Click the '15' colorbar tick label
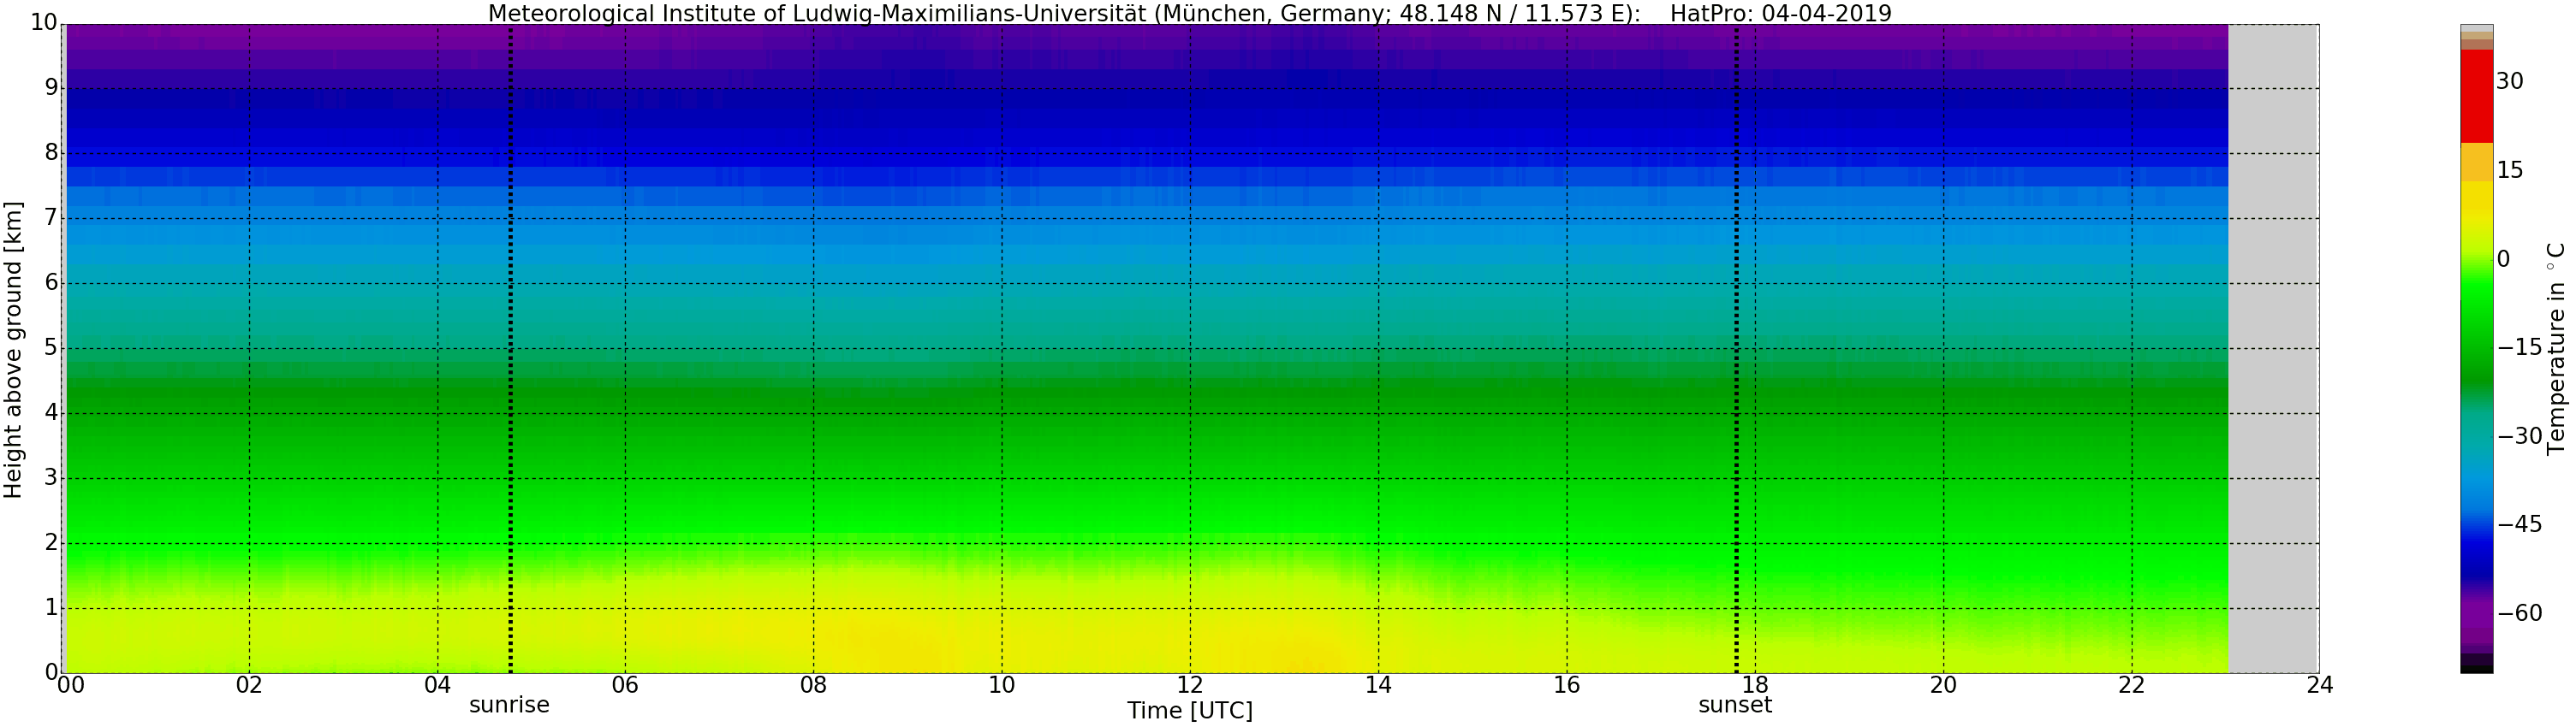Screen dimensions: 2576x727 pyautogui.click(x=2510, y=171)
